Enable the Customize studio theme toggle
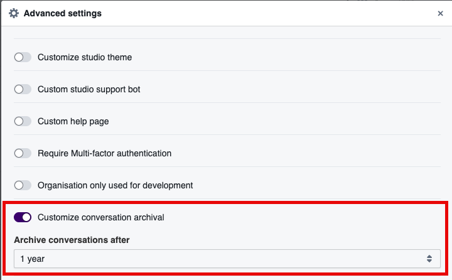The image size is (452, 280). 23,57
